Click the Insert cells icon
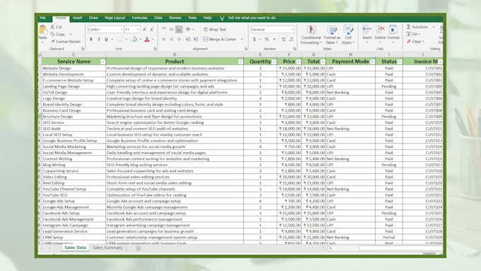Image resolution: width=481 pixels, height=271 pixels. click(x=367, y=30)
